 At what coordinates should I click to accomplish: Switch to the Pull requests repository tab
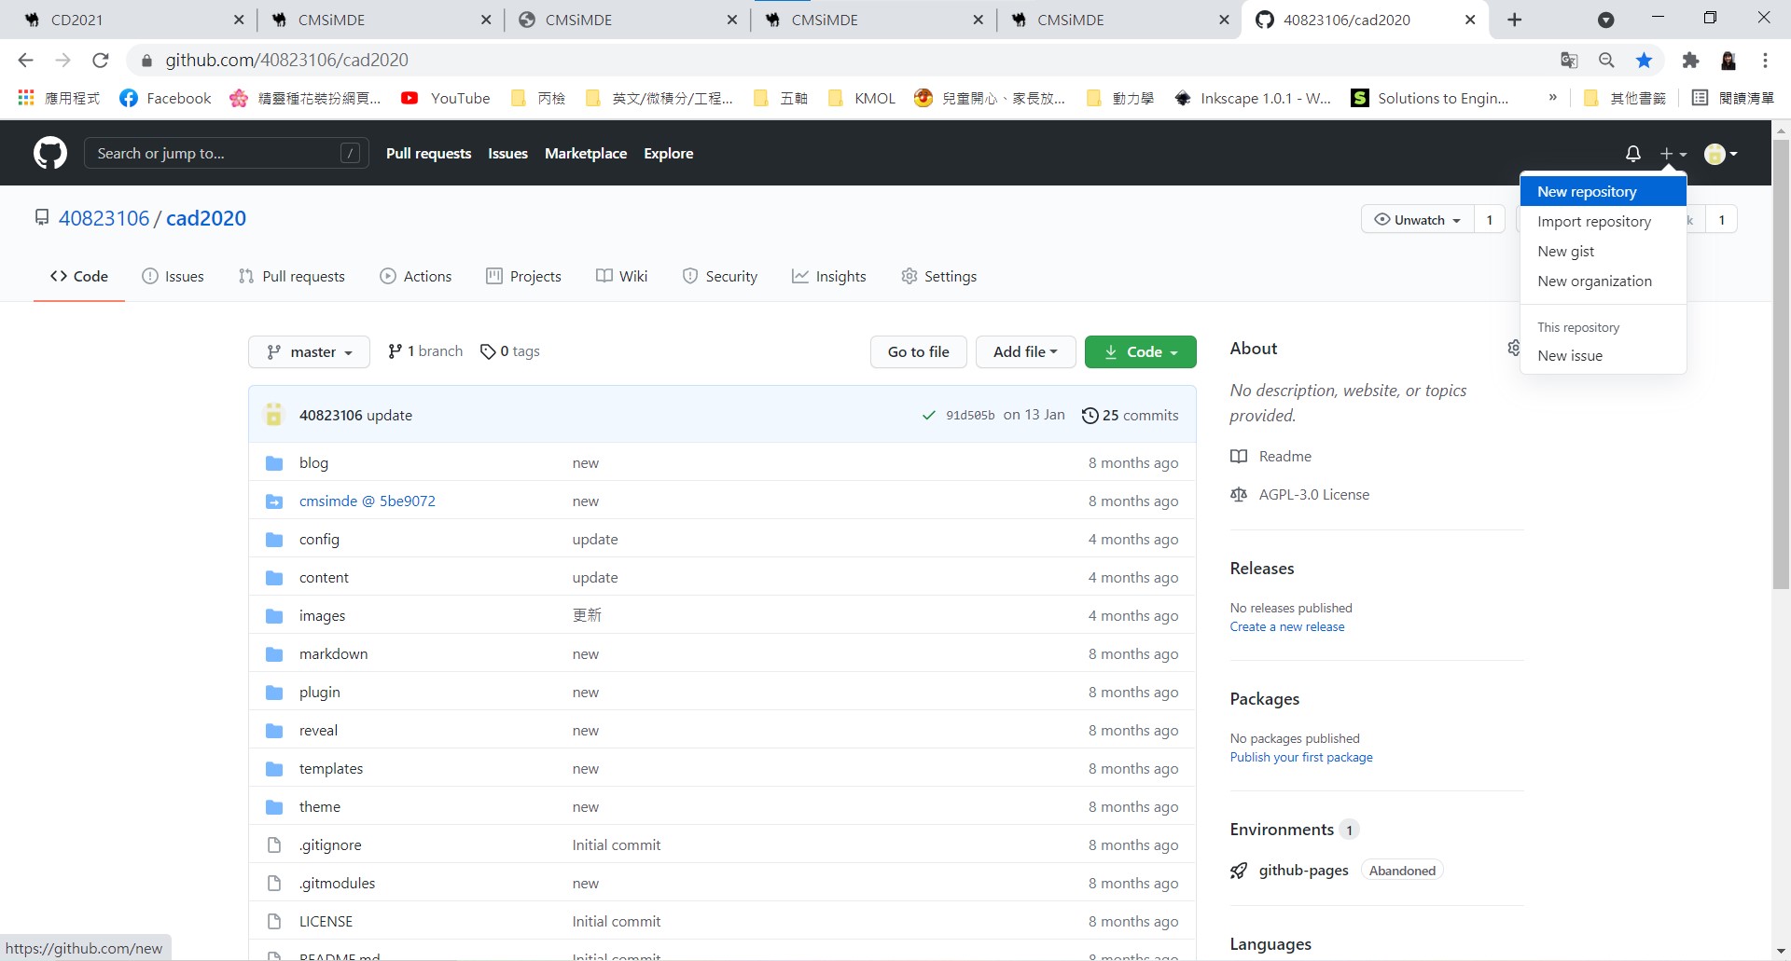[292, 276]
